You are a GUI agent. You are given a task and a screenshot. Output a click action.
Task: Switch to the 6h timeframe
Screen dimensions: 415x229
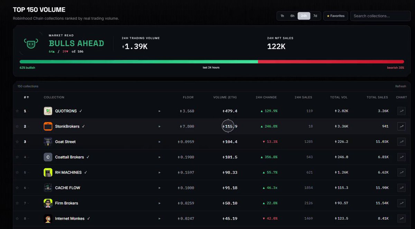pos(293,16)
